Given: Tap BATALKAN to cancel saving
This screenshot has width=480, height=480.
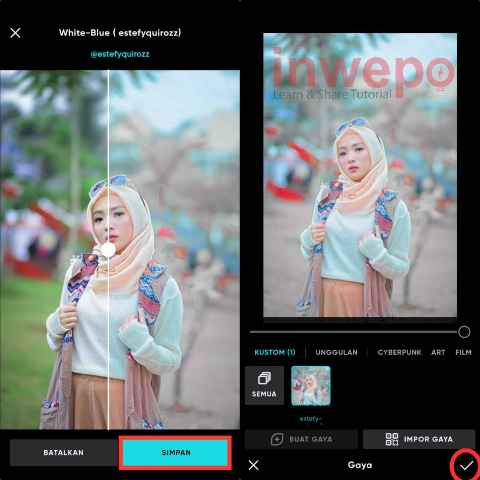Looking at the screenshot, I should tap(64, 452).
